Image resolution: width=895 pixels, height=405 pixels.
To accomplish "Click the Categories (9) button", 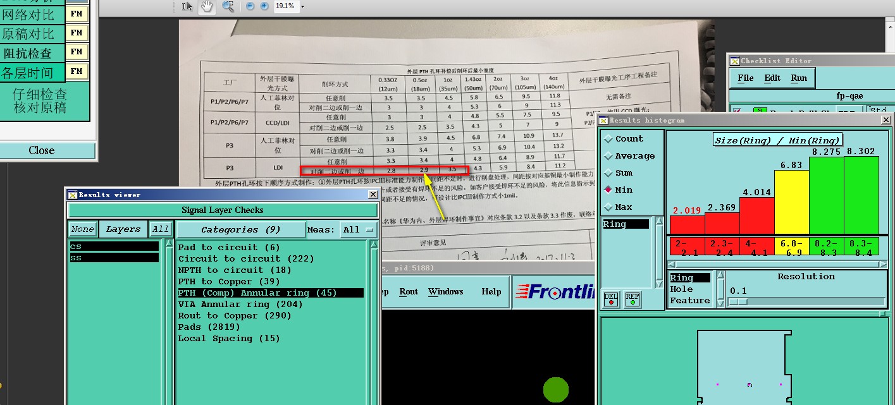I will point(241,230).
